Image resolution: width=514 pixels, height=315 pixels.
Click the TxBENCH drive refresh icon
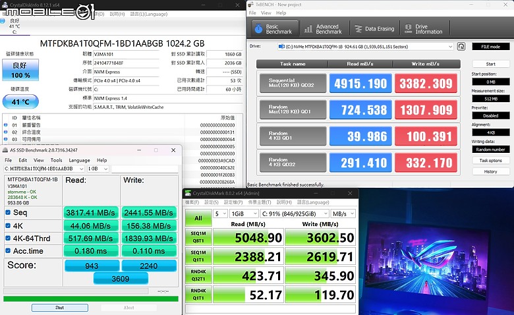pyautogui.click(x=461, y=47)
